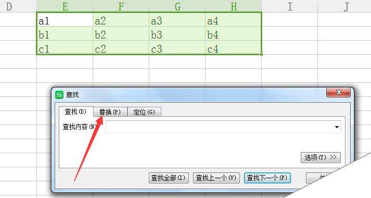Select cell containing a4
371x198 pixels.
(233, 19)
